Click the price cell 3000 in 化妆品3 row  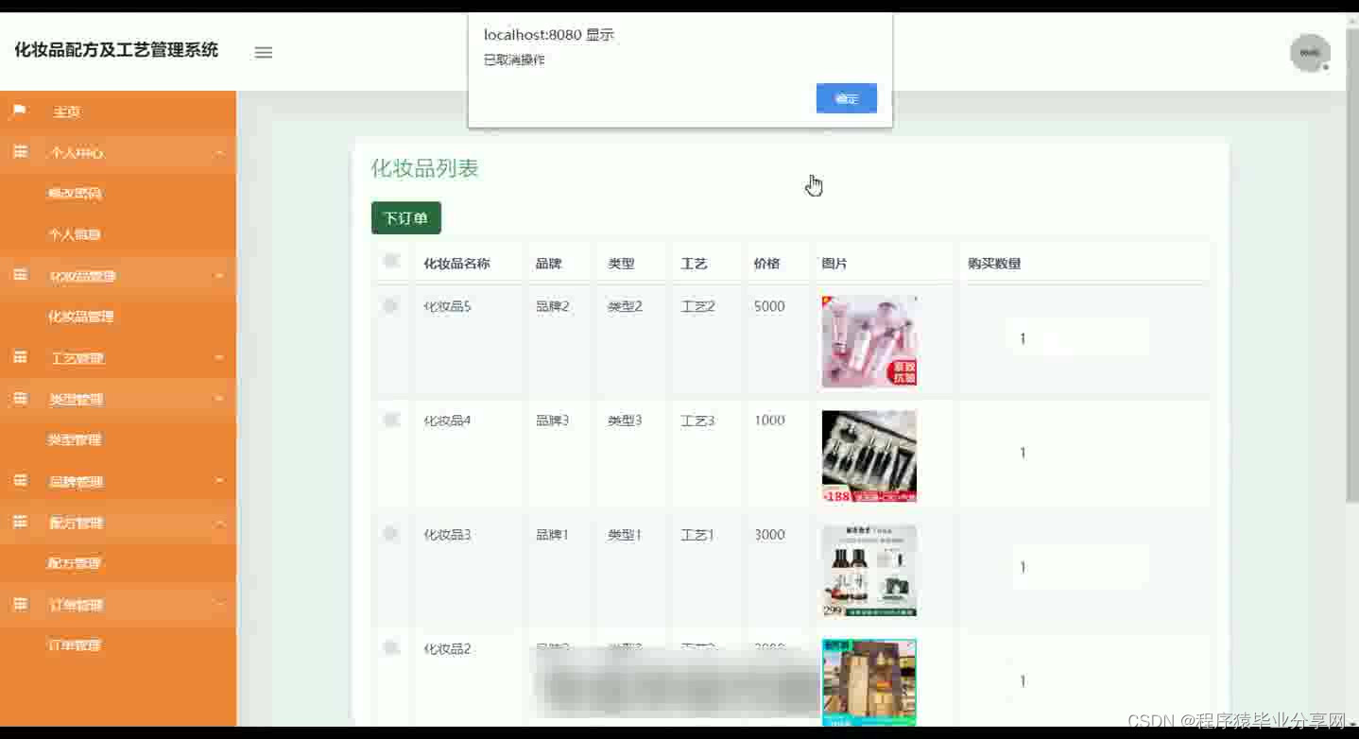[769, 535]
